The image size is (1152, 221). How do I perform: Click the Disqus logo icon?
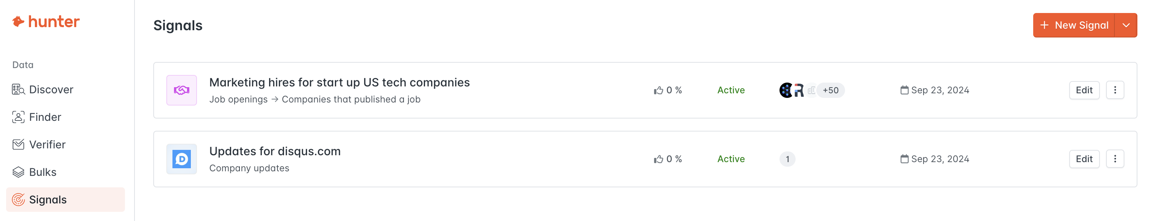click(x=182, y=159)
